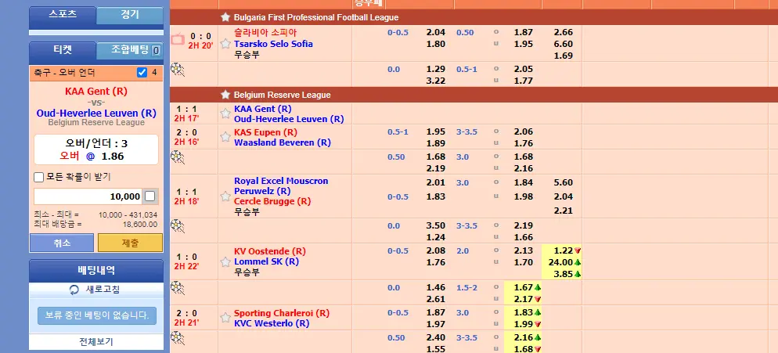Open soccer ball markets icon under Tsarsko Selo Sofia

pos(178,69)
